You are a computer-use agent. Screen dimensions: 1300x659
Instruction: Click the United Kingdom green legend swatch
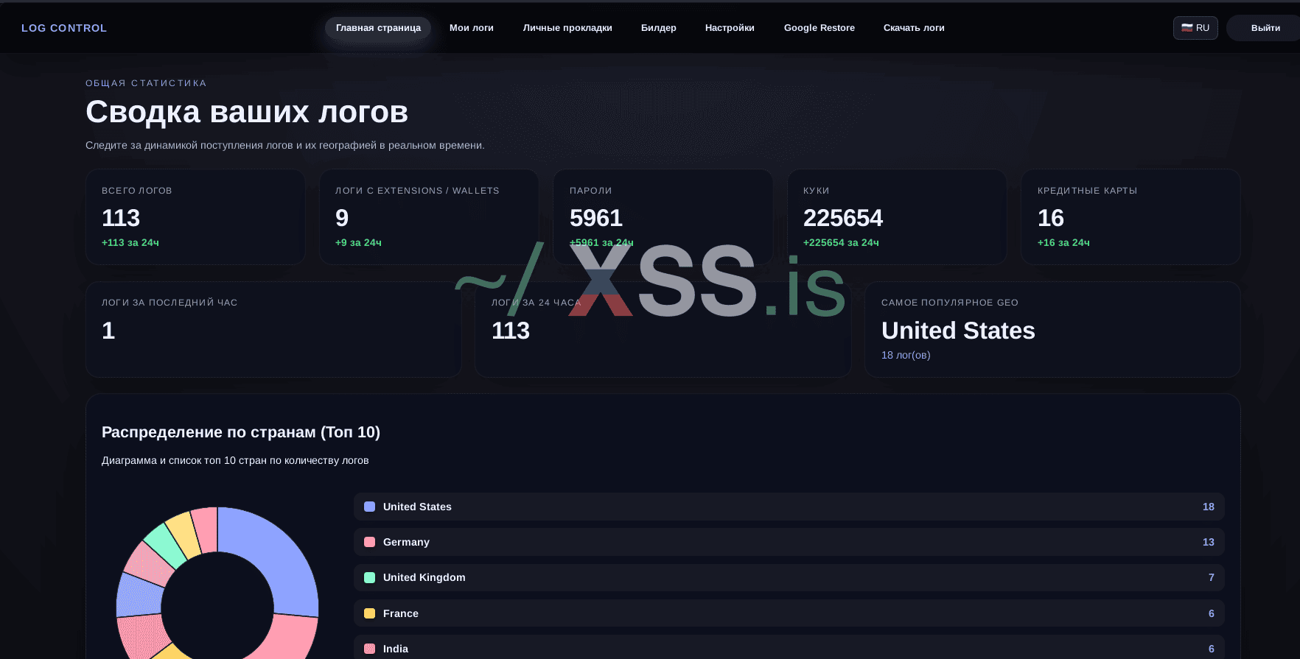[x=370, y=578]
